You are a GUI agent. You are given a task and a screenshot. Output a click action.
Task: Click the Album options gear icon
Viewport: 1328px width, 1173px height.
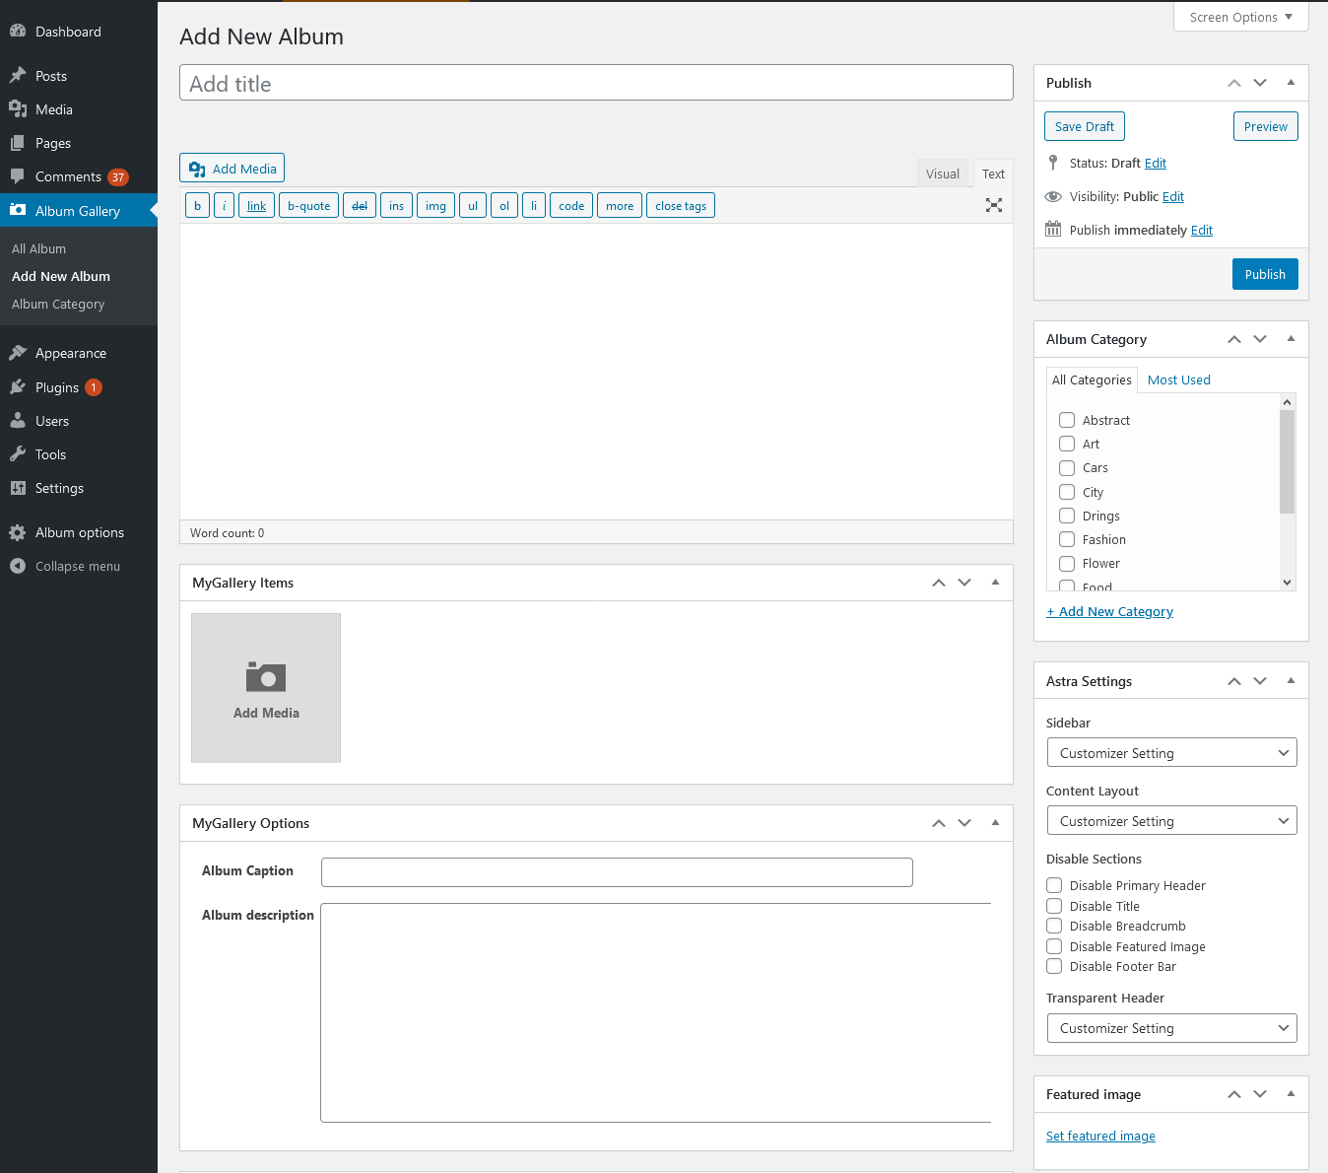pos(18,532)
